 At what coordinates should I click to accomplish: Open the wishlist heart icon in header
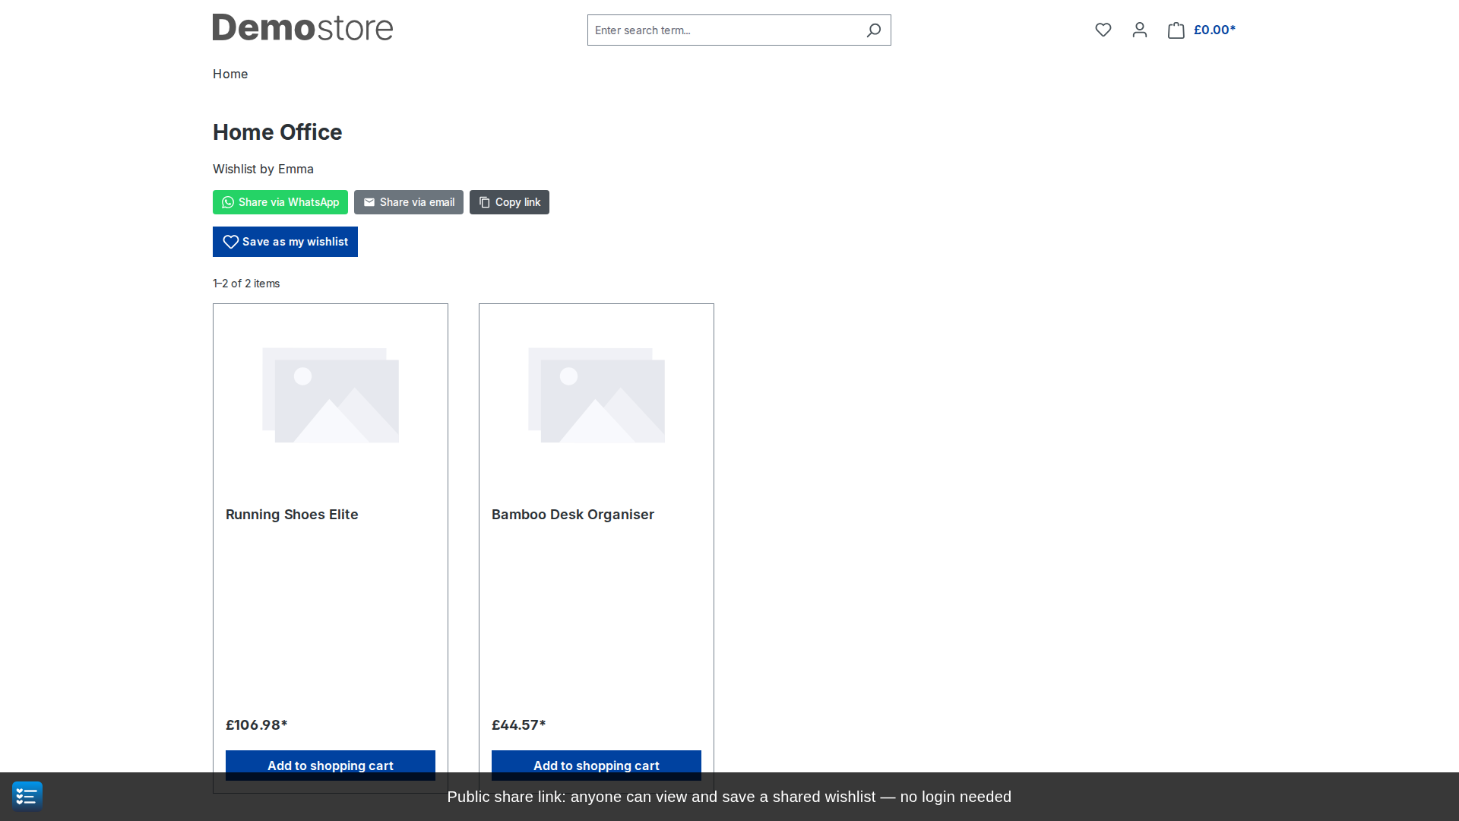click(1103, 30)
